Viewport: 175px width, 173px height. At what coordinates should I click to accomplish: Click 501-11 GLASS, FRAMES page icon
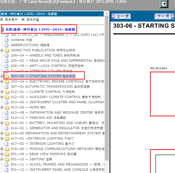tap(7, 164)
